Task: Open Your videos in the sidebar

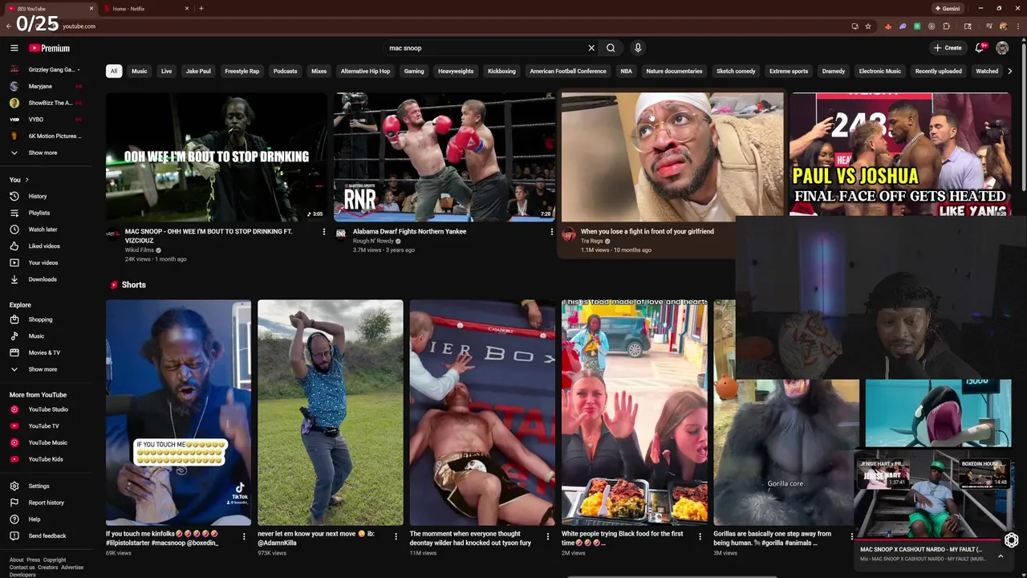Action: [43, 263]
